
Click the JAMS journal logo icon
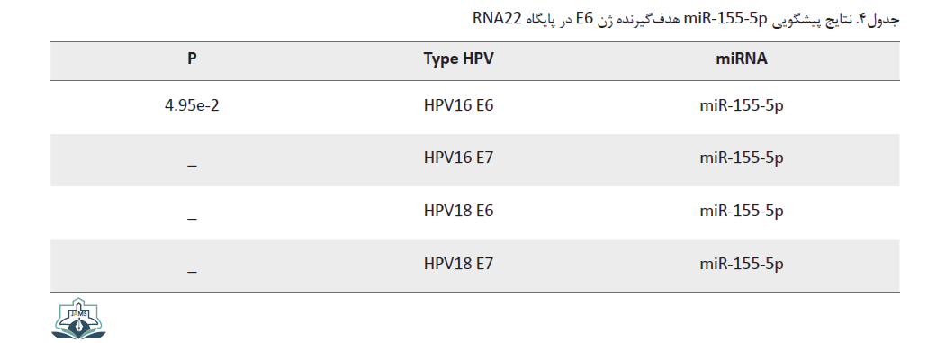(x=78, y=321)
